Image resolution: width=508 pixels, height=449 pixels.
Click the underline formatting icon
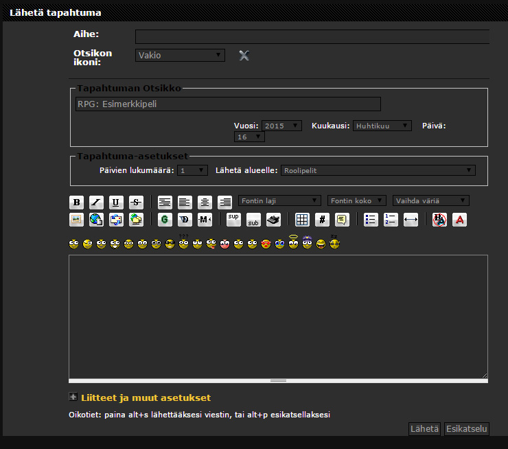(x=116, y=202)
